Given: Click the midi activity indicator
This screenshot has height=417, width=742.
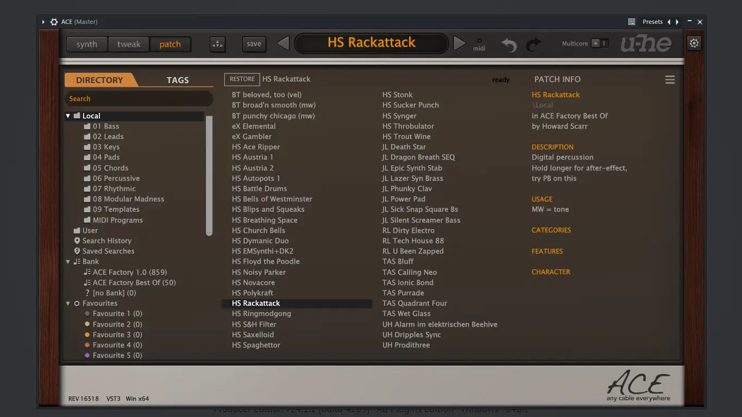Looking at the screenshot, I should coord(479,42).
